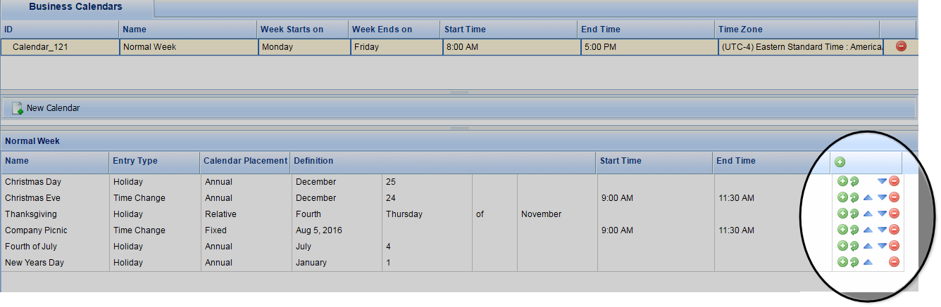
Task: Remove the Christmas Eve entry
Action: coord(895,198)
